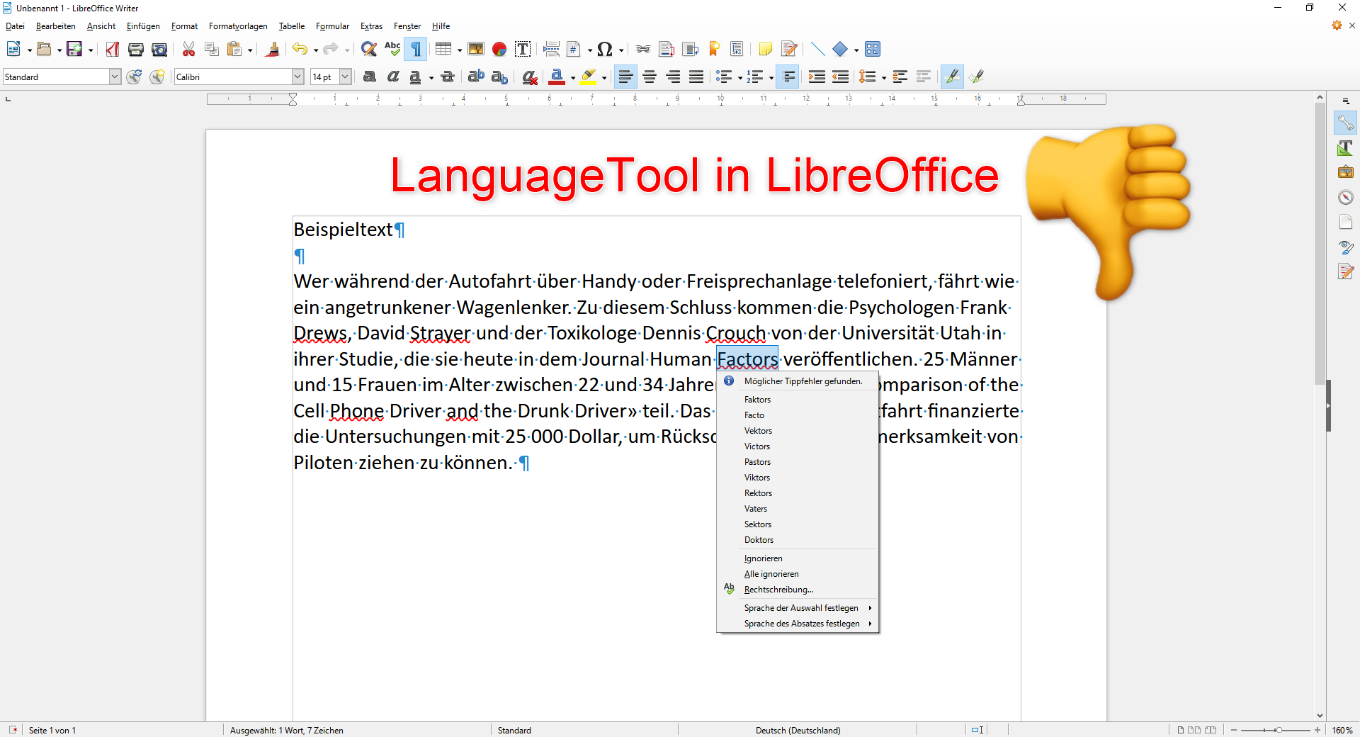Click the Insert text box icon

tap(523, 49)
